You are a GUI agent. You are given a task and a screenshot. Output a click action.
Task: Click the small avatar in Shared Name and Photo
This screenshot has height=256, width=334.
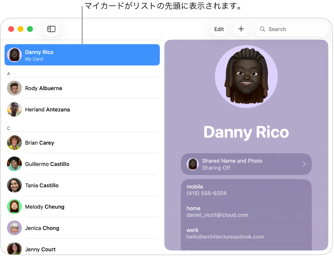[193, 164]
